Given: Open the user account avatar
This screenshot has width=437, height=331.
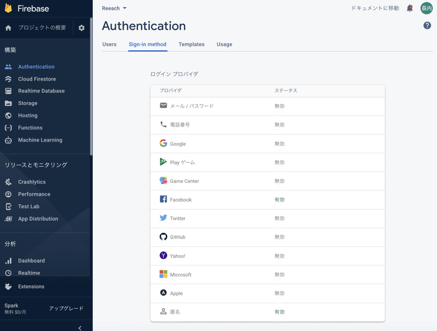Looking at the screenshot, I should click(x=427, y=8).
